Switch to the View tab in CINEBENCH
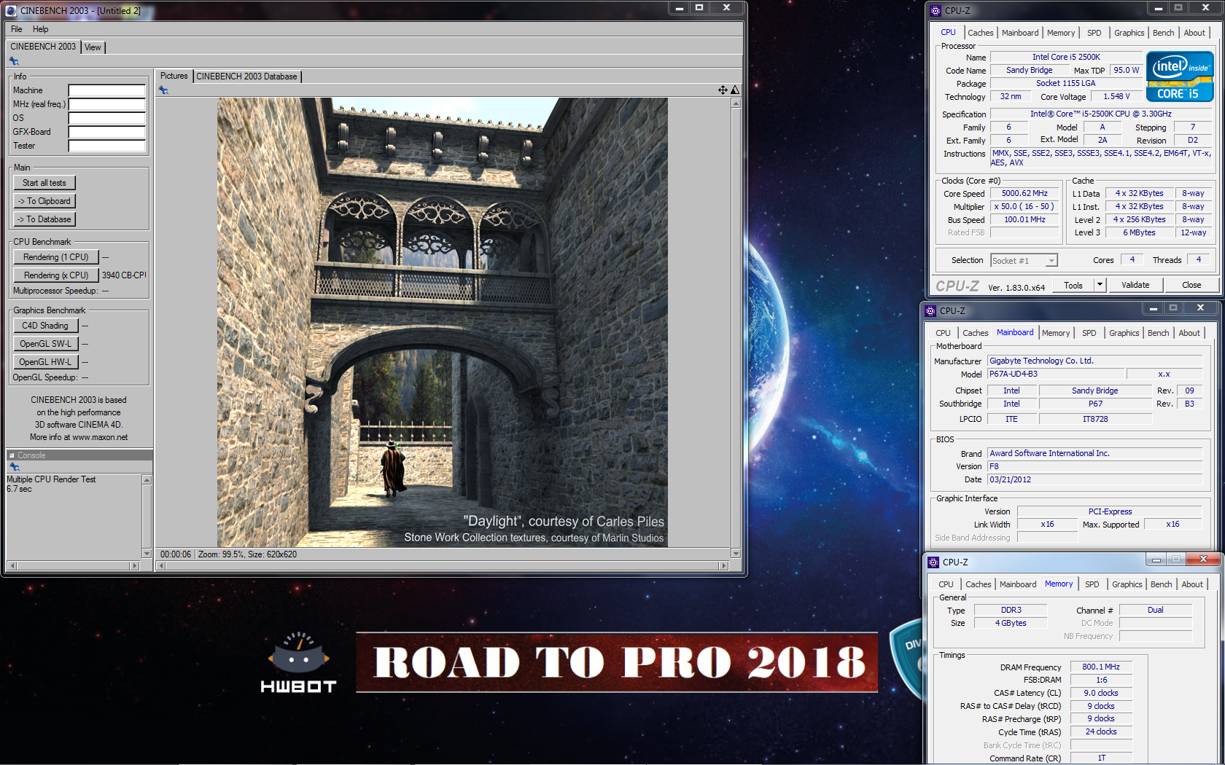The width and height of the screenshot is (1225, 765). pos(93,47)
